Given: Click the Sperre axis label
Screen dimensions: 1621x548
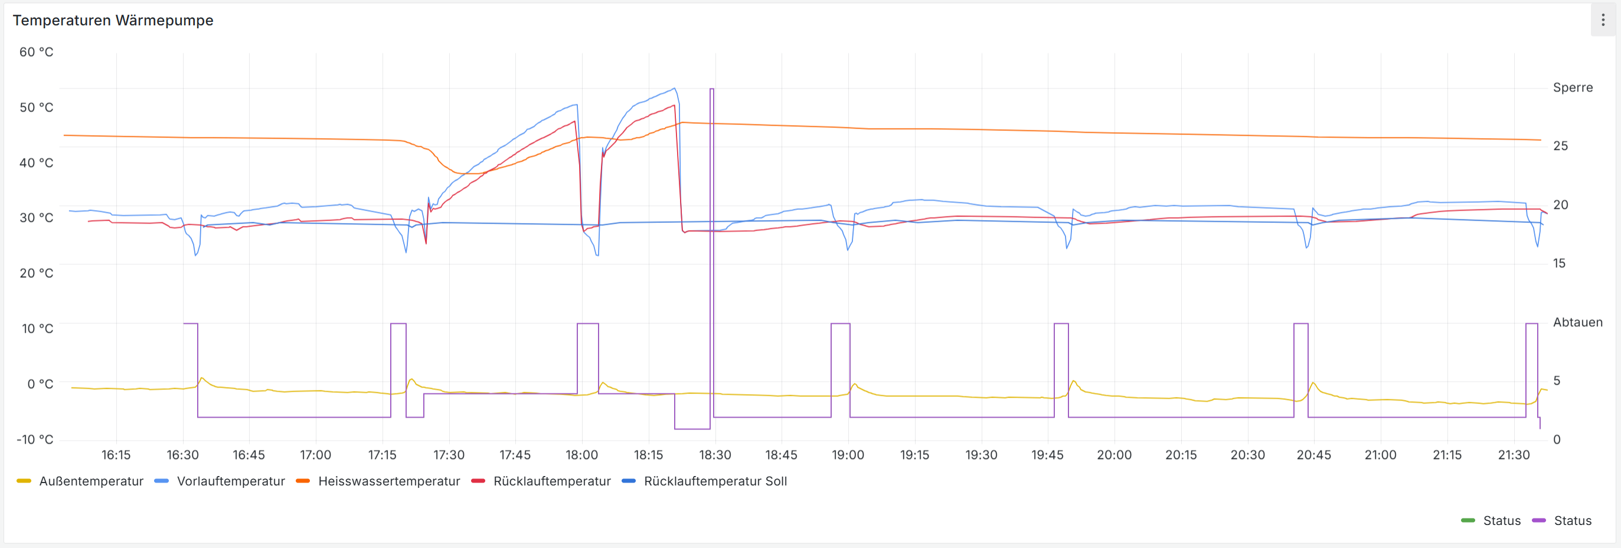Looking at the screenshot, I should click(x=1573, y=87).
